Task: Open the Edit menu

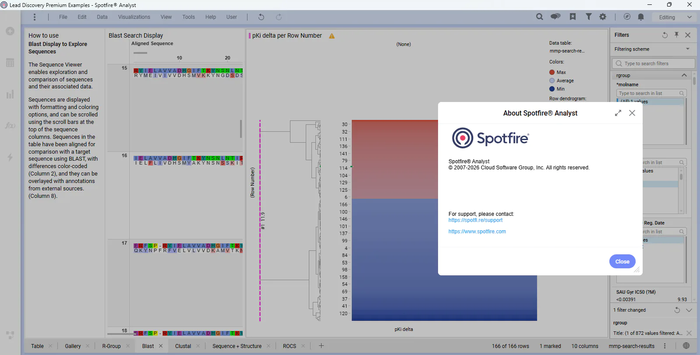Action: click(82, 17)
